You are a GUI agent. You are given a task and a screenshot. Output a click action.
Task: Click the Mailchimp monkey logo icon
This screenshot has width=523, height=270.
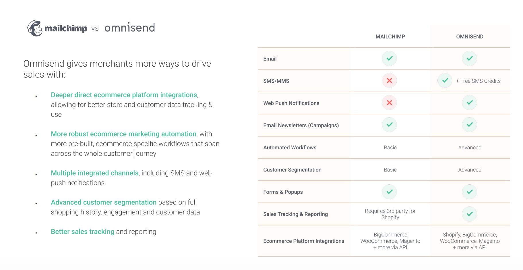point(35,28)
